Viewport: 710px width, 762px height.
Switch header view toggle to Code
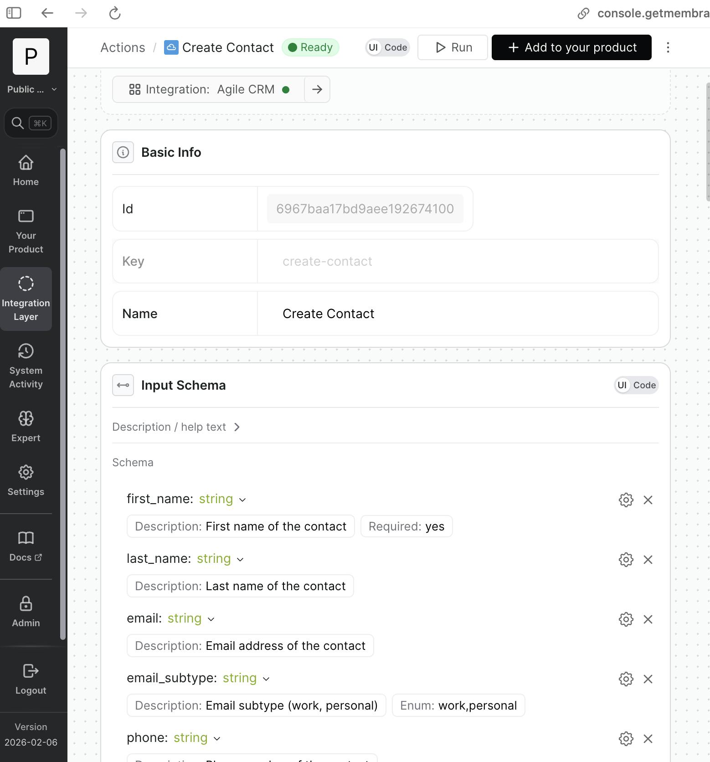(395, 47)
